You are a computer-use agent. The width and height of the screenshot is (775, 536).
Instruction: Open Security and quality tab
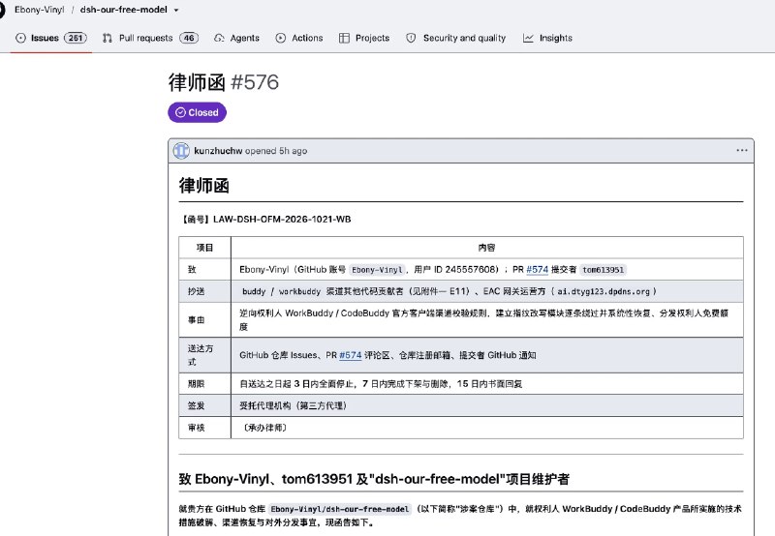455,38
